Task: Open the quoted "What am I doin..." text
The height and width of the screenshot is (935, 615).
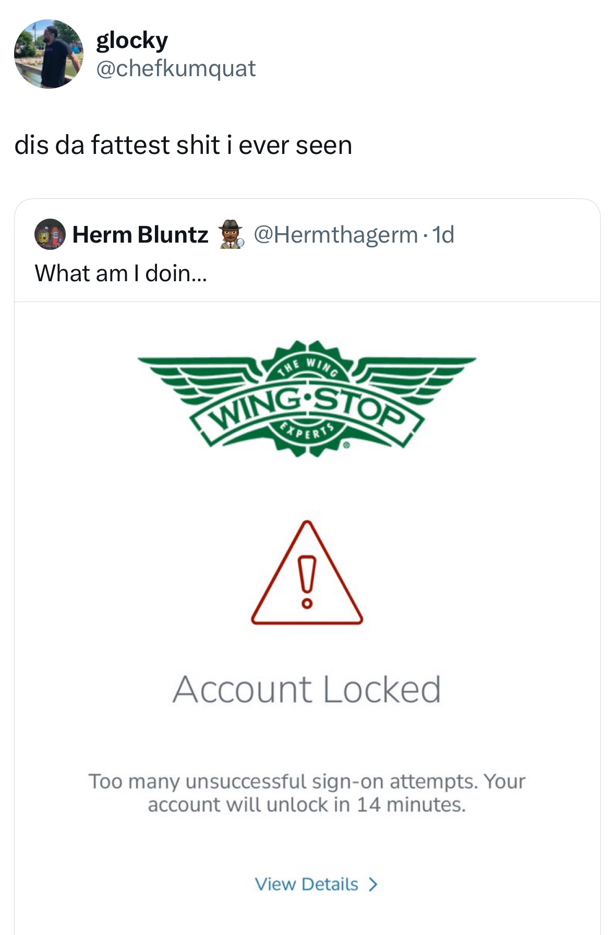Action: [x=121, y=273]
